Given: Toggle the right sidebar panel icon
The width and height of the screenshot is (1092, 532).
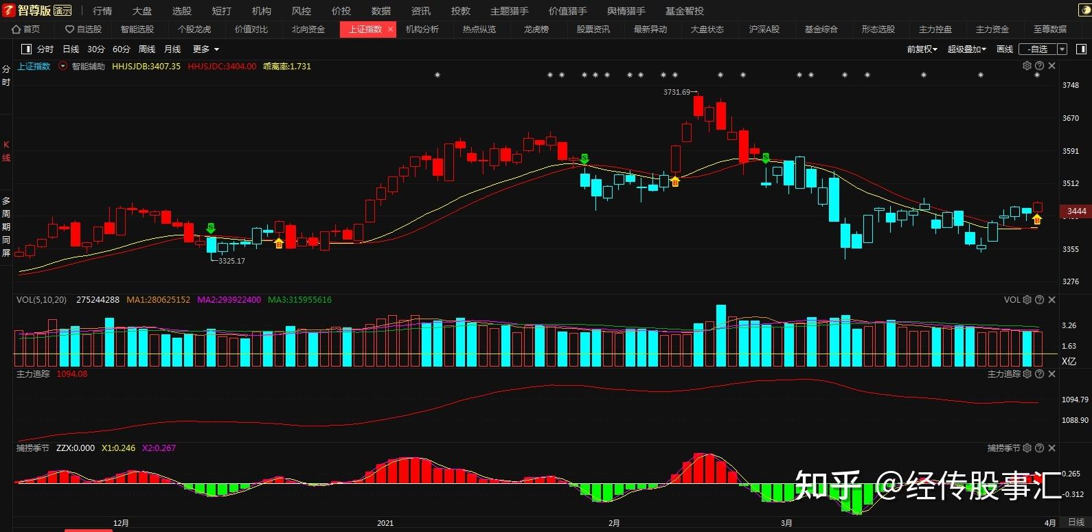Looking at the screenshot, I should tap(1081, 49).
